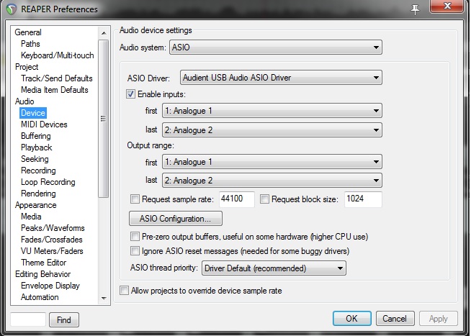The width and height of the screenshot is (471, 336).
Task: Check Pre-zero output buffers option
Action: [135, 237]
